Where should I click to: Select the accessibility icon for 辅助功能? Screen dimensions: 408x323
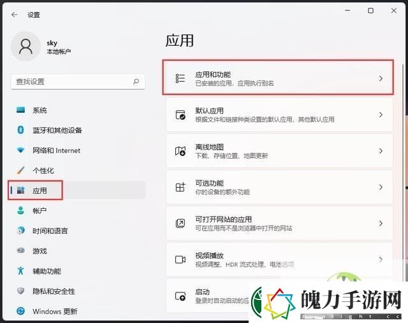coord(20,271)
